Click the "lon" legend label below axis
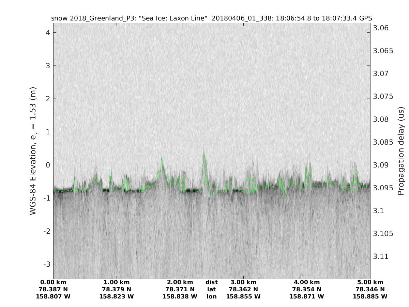Viewport: 409px width, 307px height. pyautogui.click(x=212, y=297)
